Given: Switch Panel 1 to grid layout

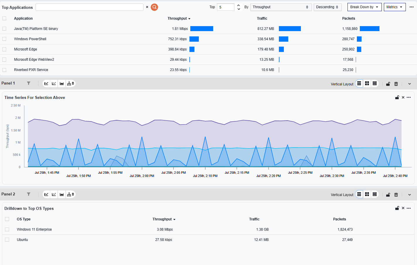Looking at the screenshot, I should tap(367, 84).
